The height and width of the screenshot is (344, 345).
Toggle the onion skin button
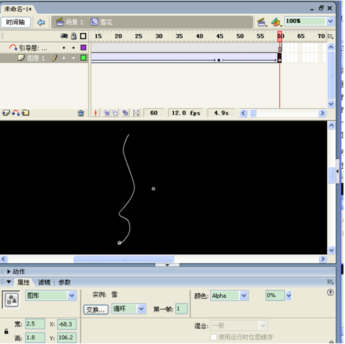point(106,113)
